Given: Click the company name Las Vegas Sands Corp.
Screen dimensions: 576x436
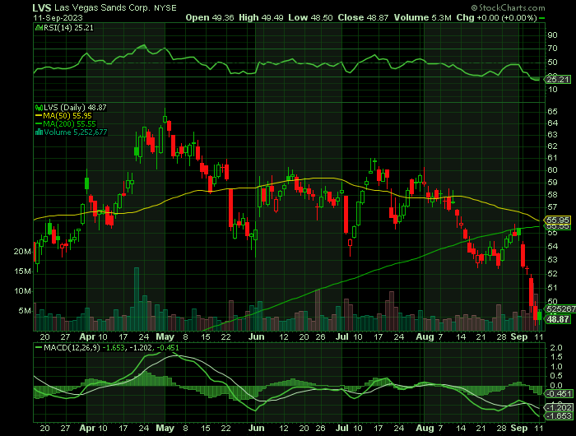Looking at the screenshot, I should tap(102, 8).
